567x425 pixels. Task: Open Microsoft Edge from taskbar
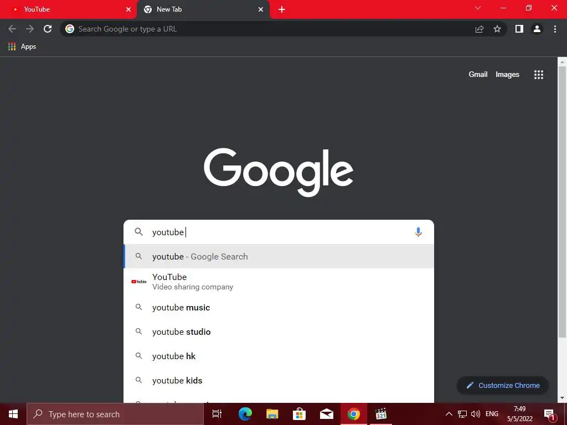pos(245,414)
